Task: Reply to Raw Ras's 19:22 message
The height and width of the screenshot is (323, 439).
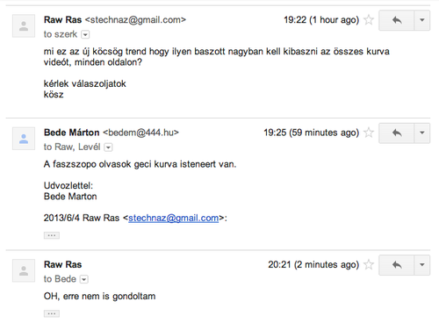Action: [397, 20]
